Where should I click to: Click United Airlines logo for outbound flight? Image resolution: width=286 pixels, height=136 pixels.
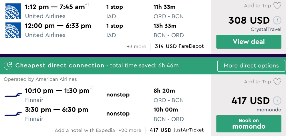point(13,11)
